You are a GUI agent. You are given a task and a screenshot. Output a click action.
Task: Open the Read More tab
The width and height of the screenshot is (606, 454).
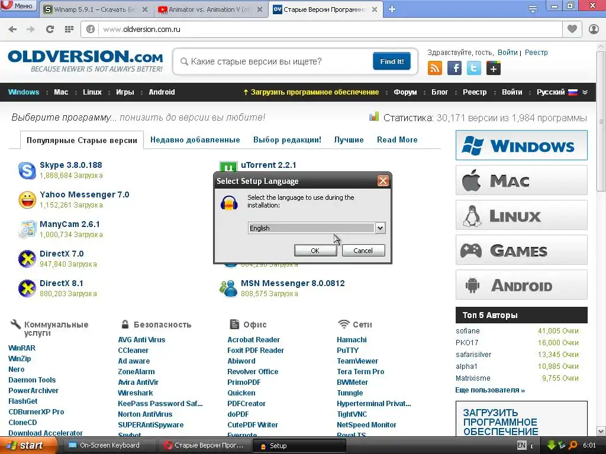(x=397, y=140)
